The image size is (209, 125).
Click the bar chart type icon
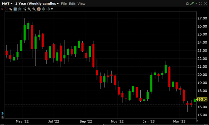[x=20, y=9]
